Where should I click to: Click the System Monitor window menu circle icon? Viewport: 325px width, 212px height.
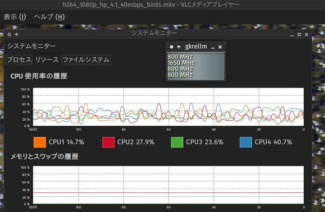tap(9, 34)
